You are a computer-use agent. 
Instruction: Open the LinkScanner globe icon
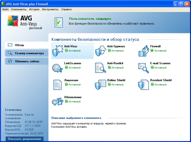point(57,68)
